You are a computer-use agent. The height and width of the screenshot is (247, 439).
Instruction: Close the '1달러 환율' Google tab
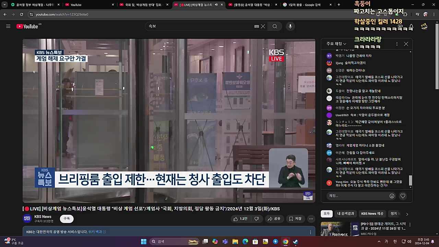[331, 5]
